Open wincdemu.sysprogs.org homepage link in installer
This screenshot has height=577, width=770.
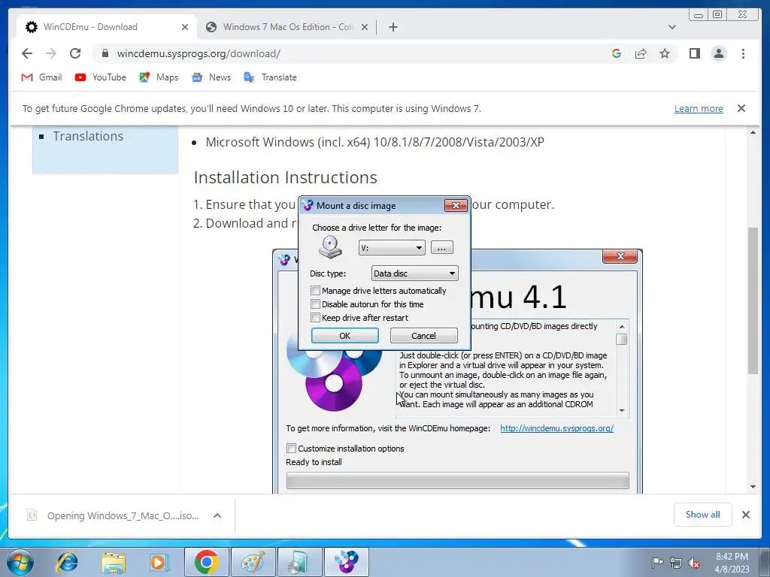[556, 428]
